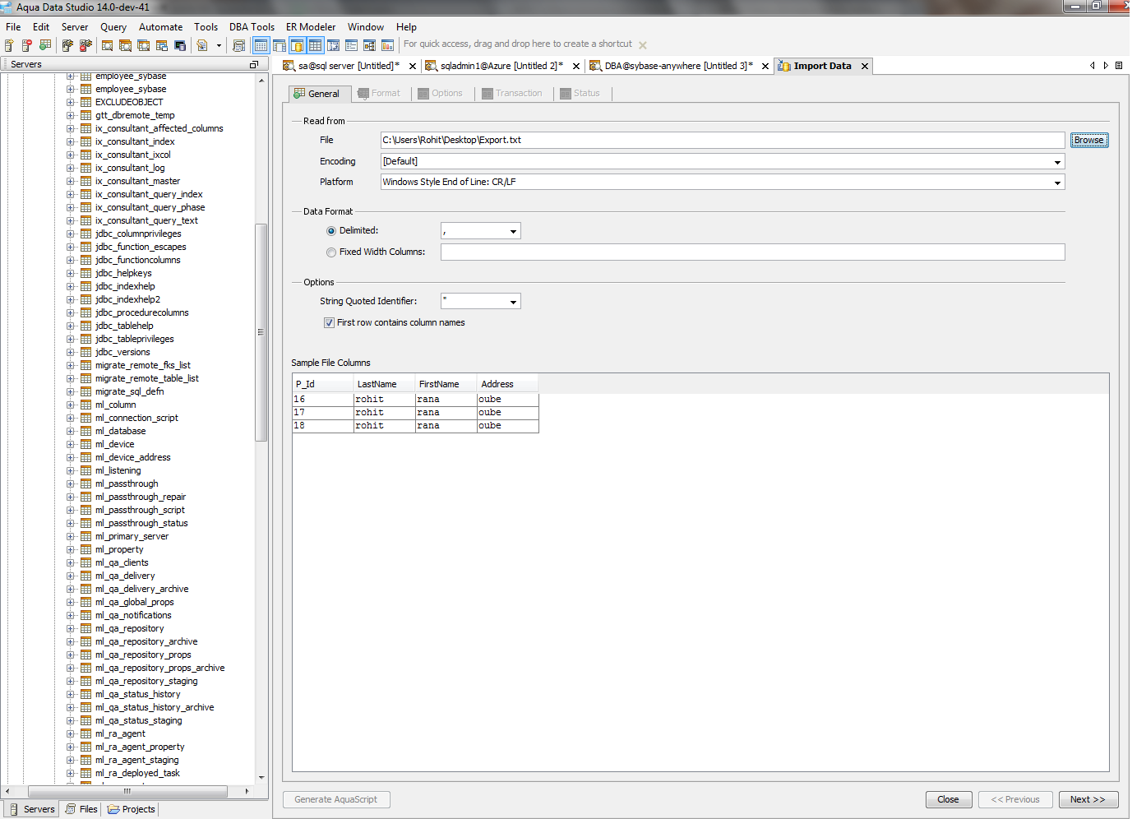Click the calculator-like icon in the toolbar
1146x819 pixels.
[239, 45]
